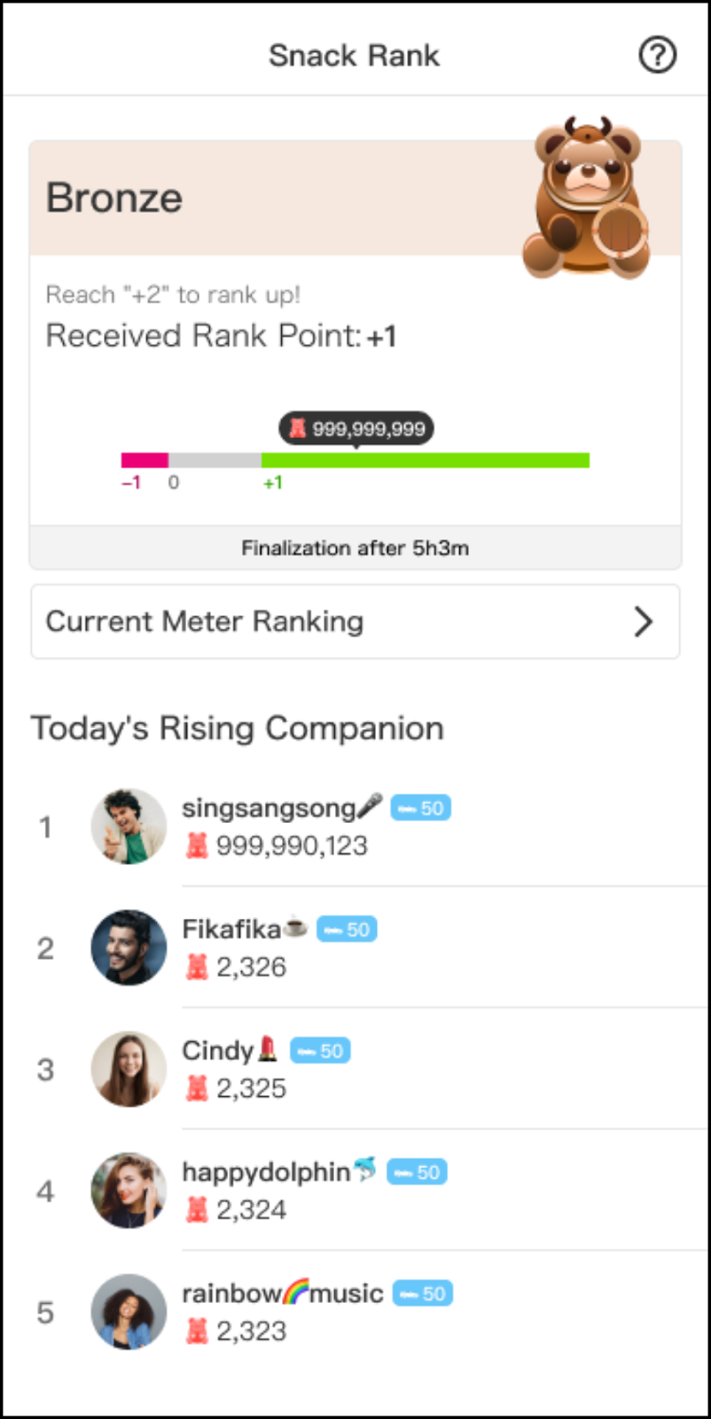Open singsangsong's profile avatar
This screenshot has height=1419, width=711.
pyautogui.click(x=129, y=827)
